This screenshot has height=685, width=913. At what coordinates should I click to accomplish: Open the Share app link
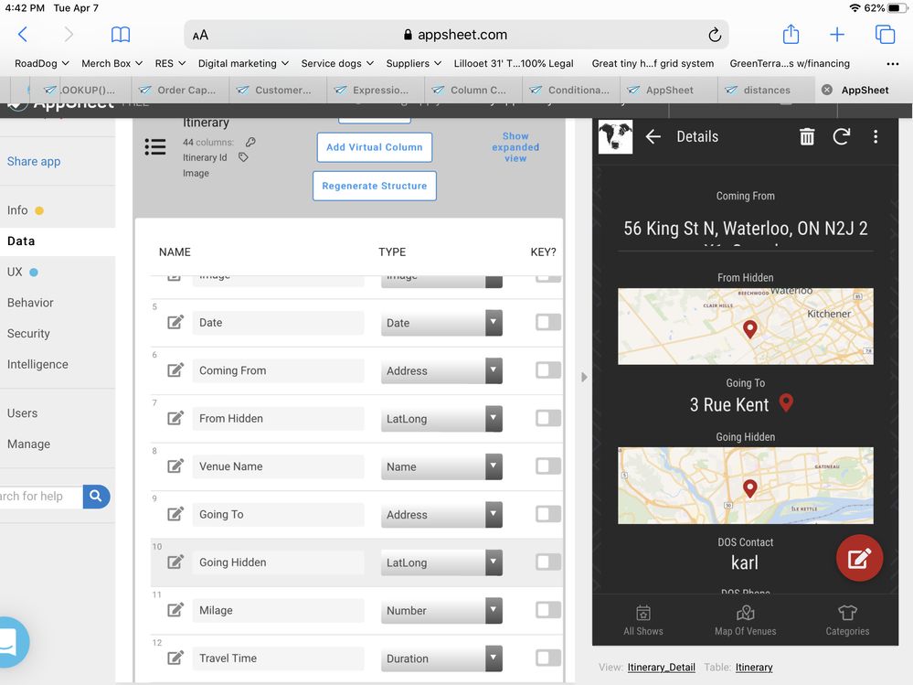tap(34, 161)
